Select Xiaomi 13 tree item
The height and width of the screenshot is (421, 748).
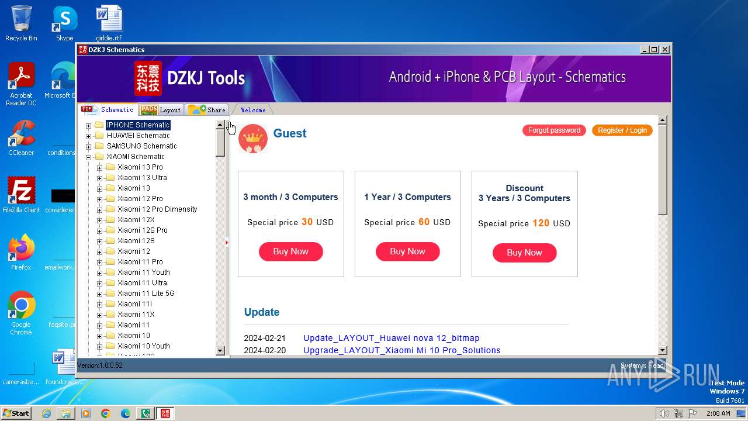click(133, 188)
